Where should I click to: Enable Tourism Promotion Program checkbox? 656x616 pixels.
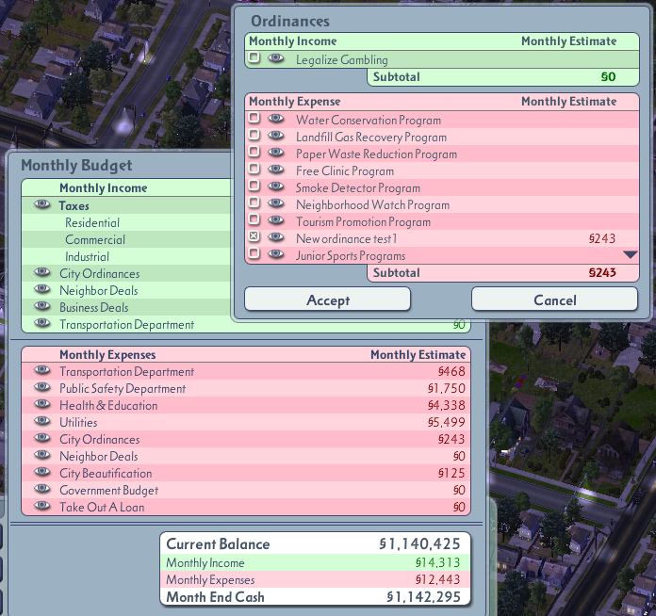254,219
